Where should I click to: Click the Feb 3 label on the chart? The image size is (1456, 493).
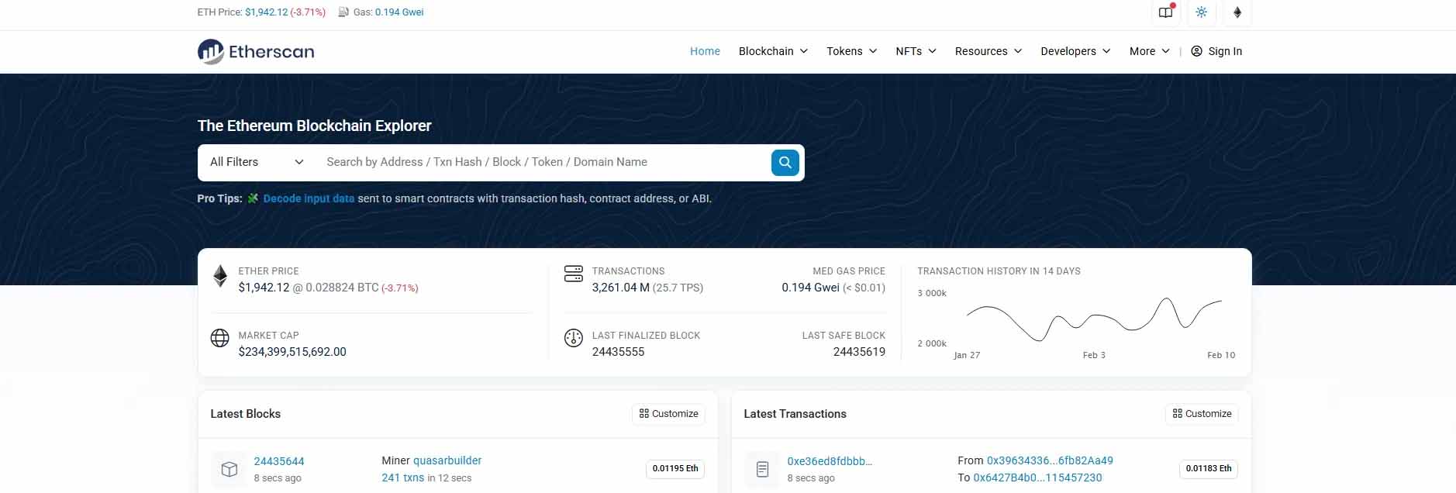pos(1094,355)
